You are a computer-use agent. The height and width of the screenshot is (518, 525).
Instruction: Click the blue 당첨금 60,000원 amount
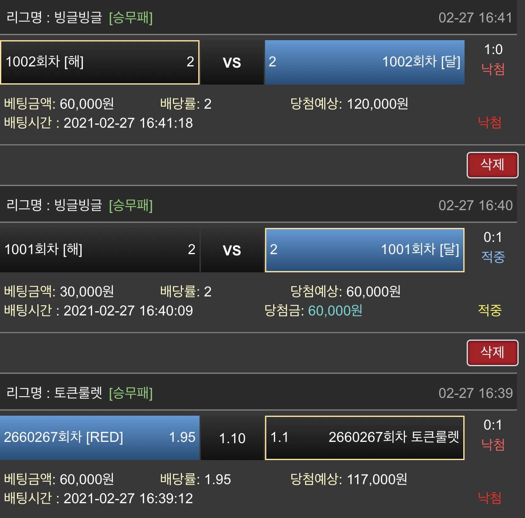pyautogui.click(x=335, y=311)
